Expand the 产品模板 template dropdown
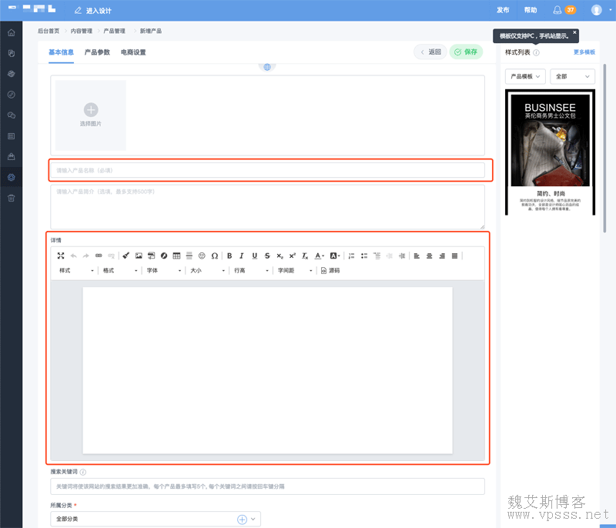This screenshot has height=528, width=616. coord(525,76)
